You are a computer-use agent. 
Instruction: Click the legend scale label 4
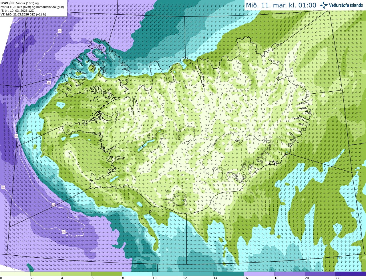coord(62,278)
